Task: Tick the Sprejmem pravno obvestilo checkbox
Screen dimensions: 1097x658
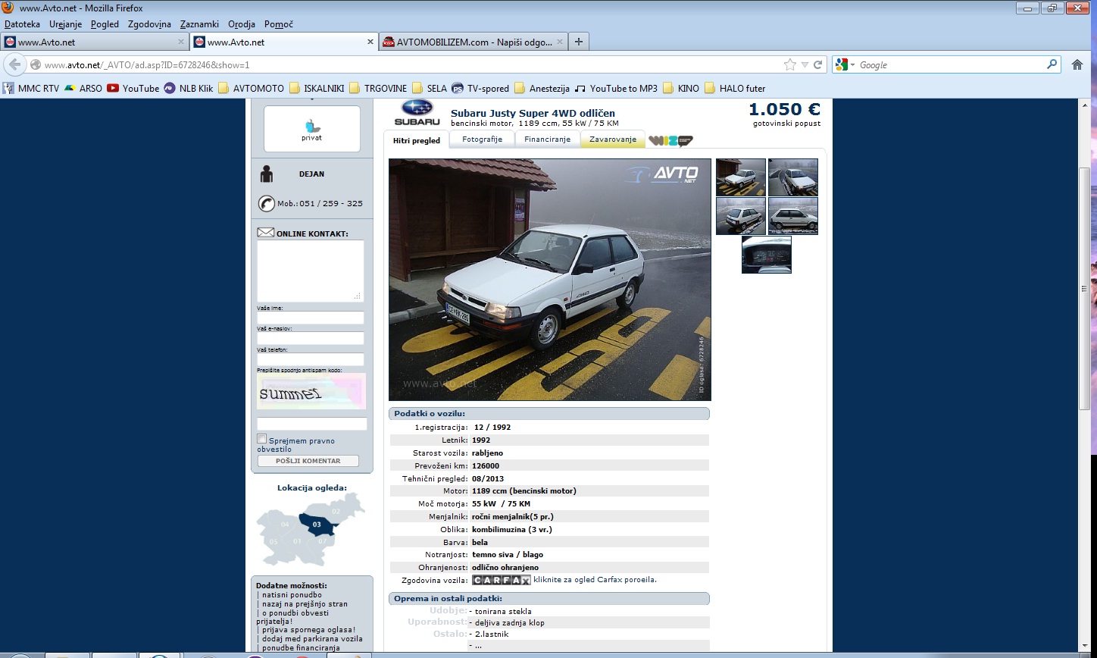Action: click(261, 439)
